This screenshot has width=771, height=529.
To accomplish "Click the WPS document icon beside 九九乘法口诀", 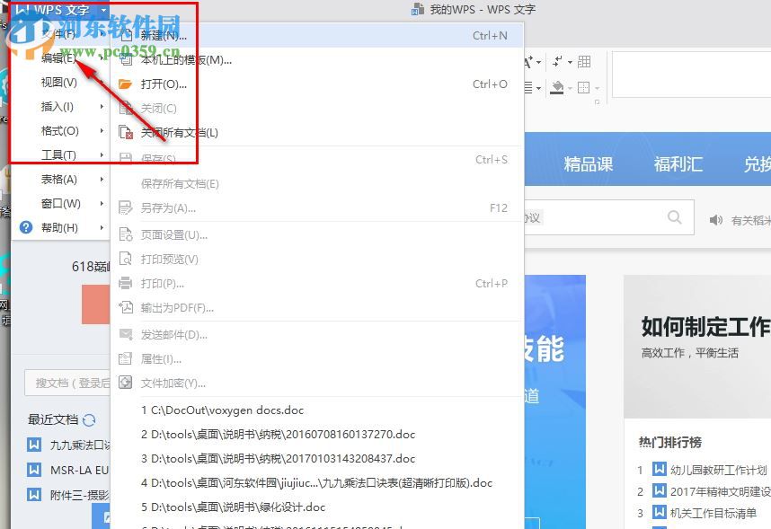I will tap(33, 443).
